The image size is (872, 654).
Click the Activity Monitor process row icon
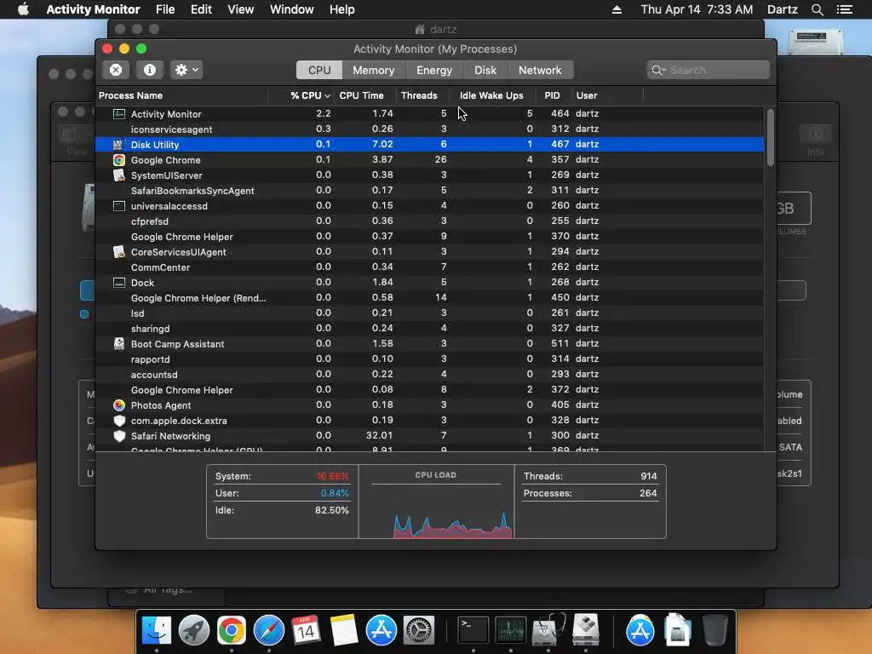[x=119, y=113]
